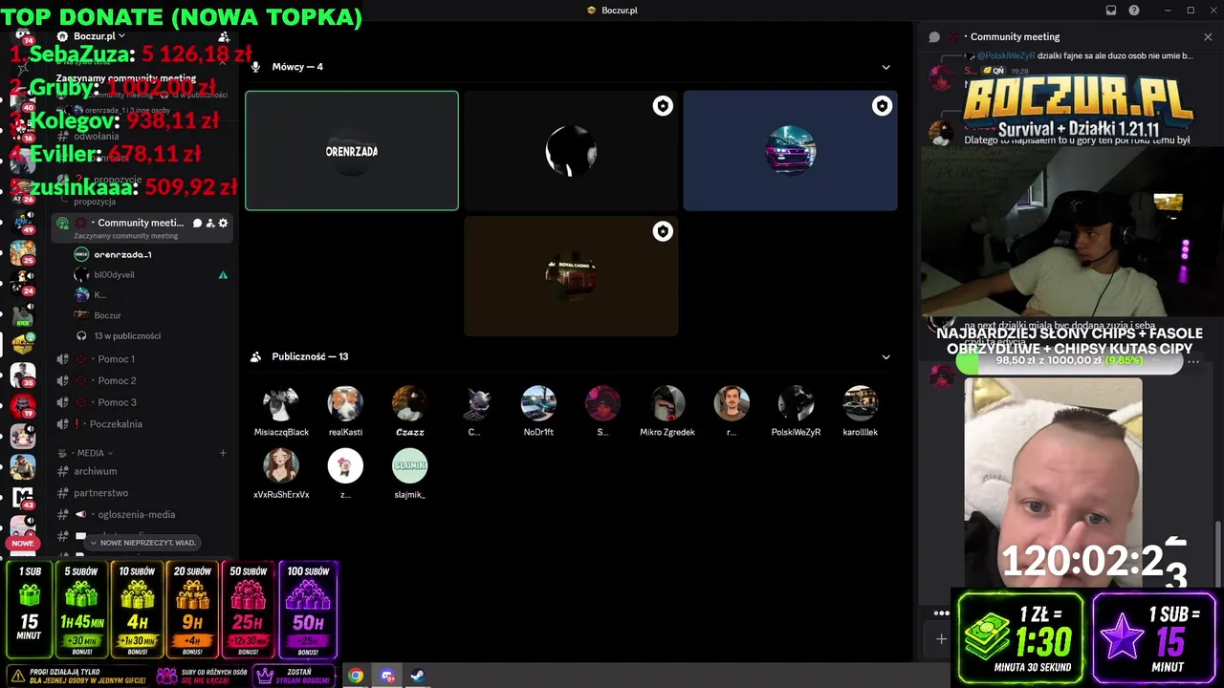Launch Steam from the taskbar
Screen dimensions: 1224x688
pyautogui.click(x=418, y=676)
